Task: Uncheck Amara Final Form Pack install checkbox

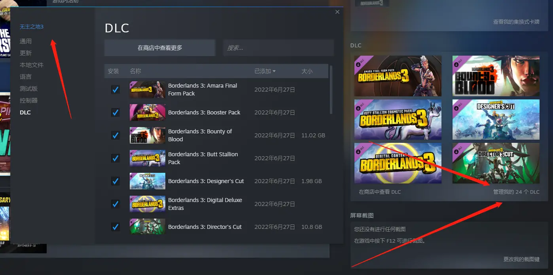Action: click(115, 90)
